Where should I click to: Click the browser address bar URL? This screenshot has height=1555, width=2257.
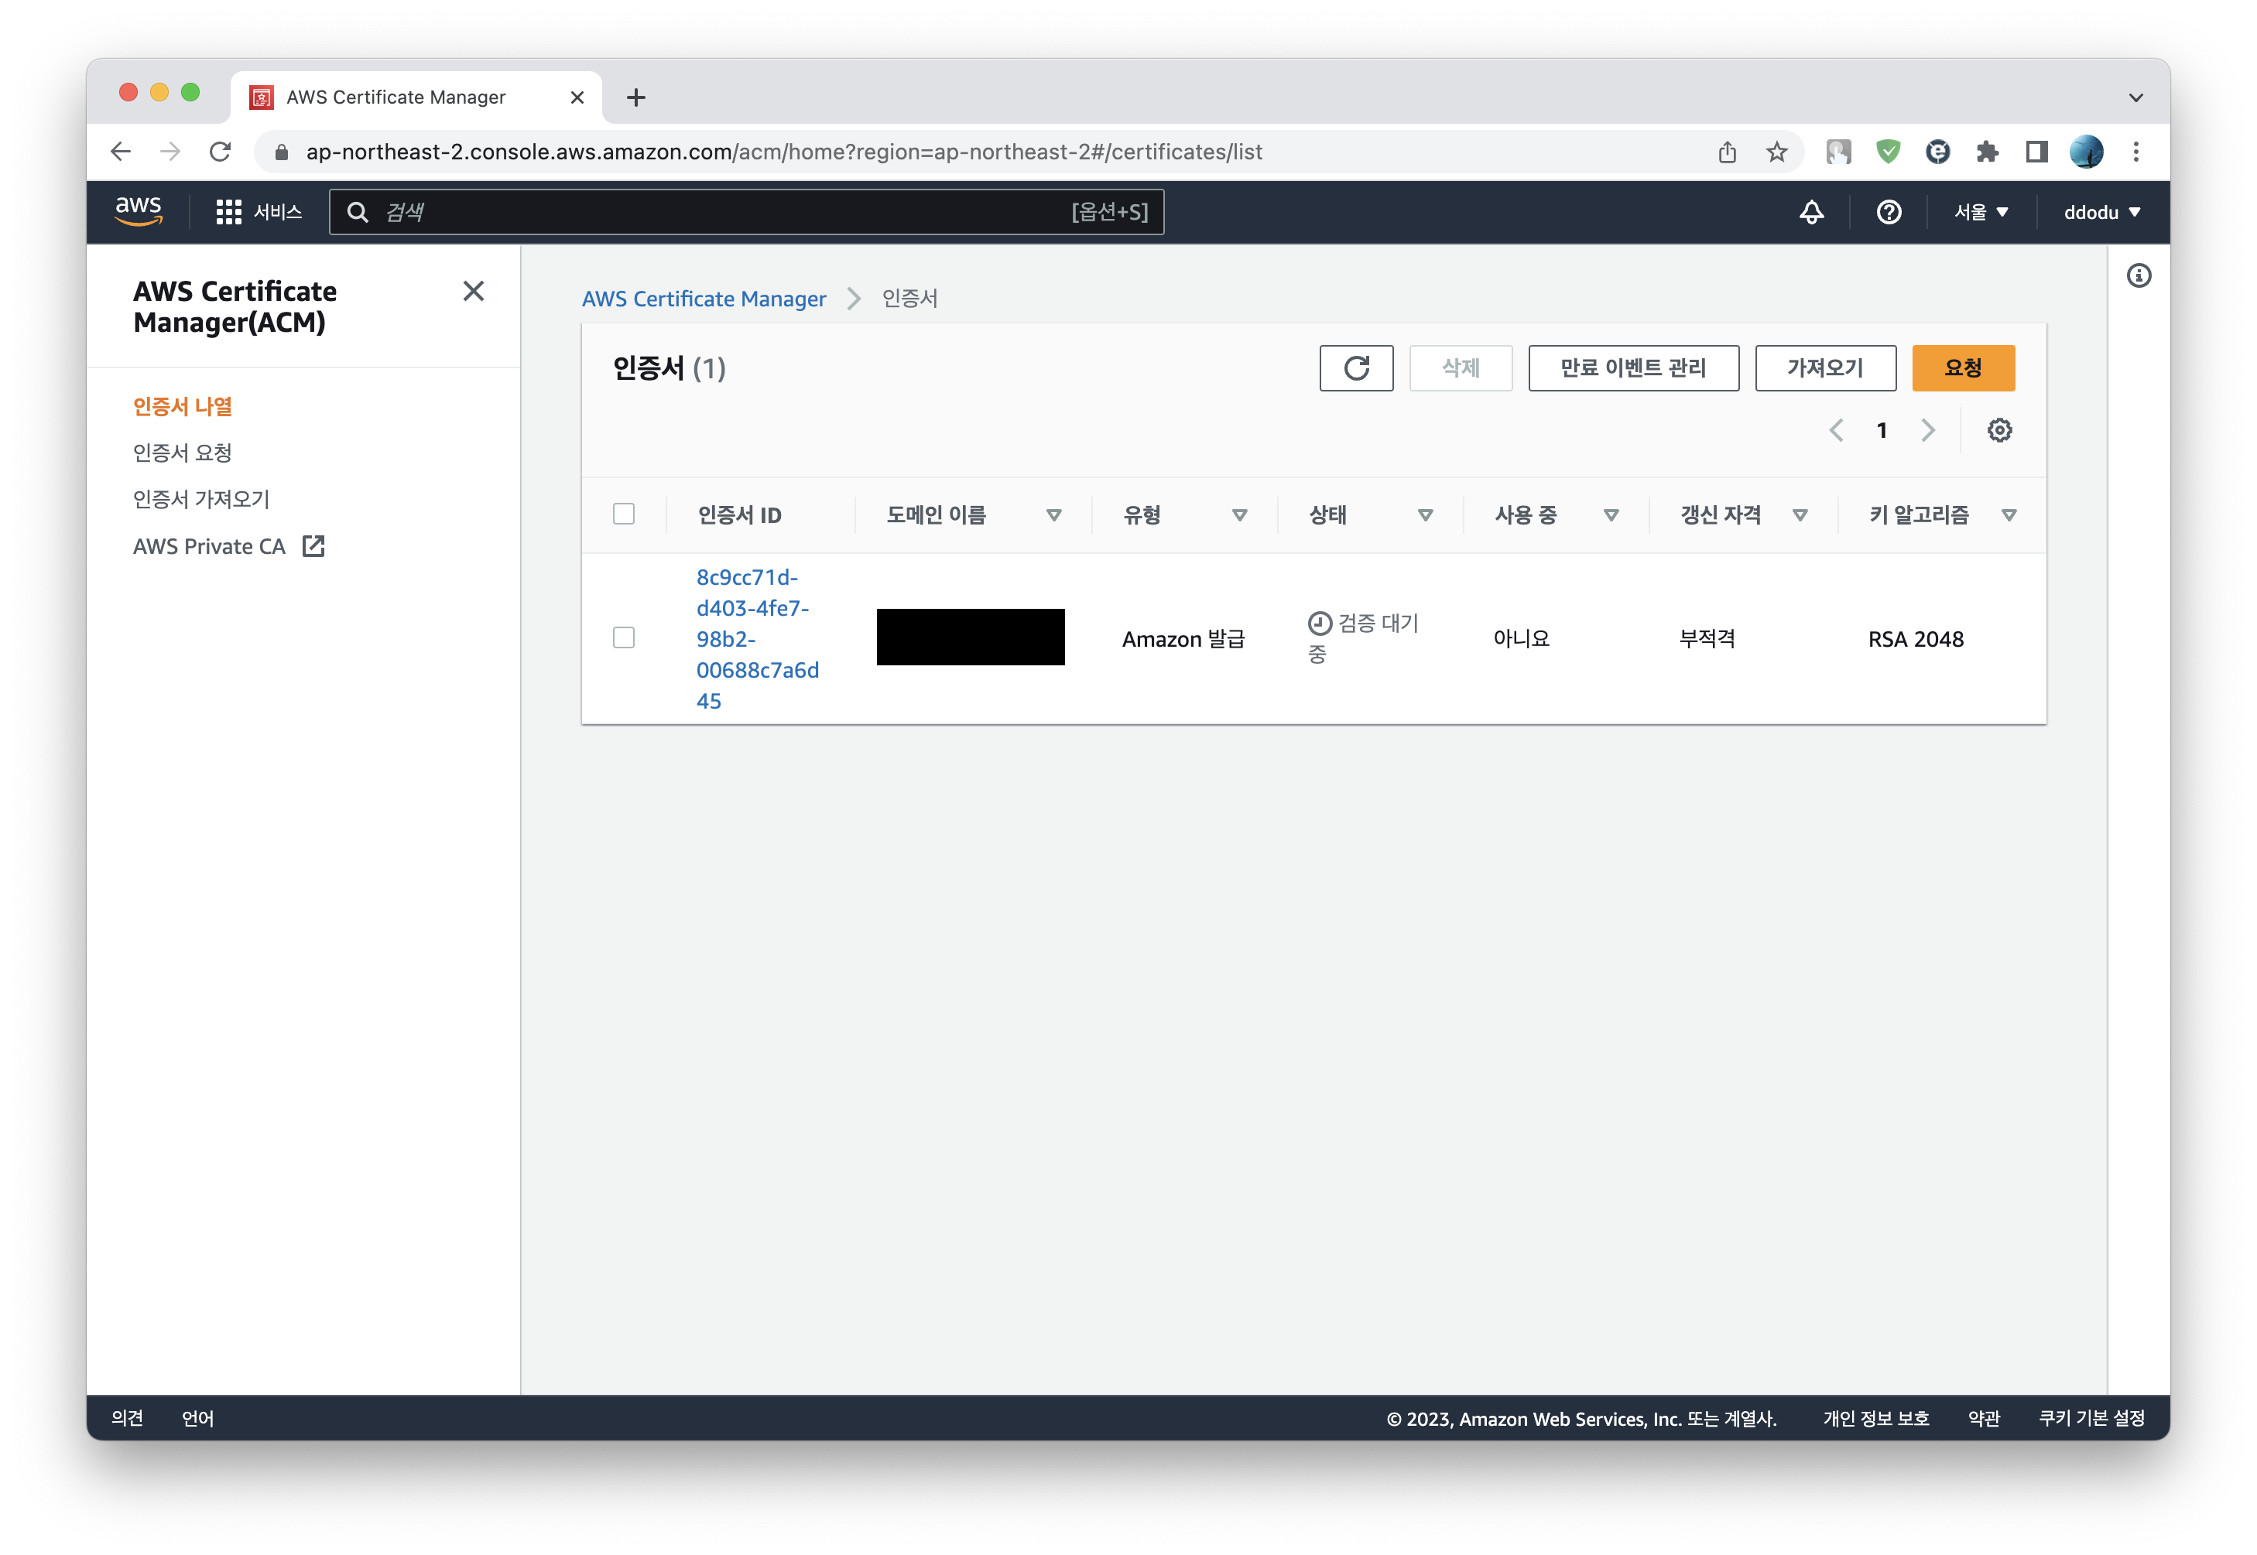point(783,152)
